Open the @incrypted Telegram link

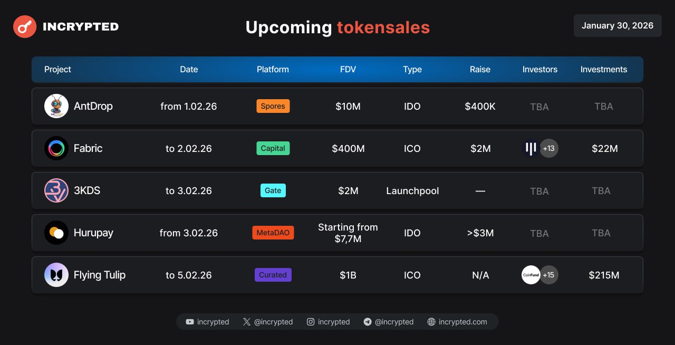tap(389, 322)
